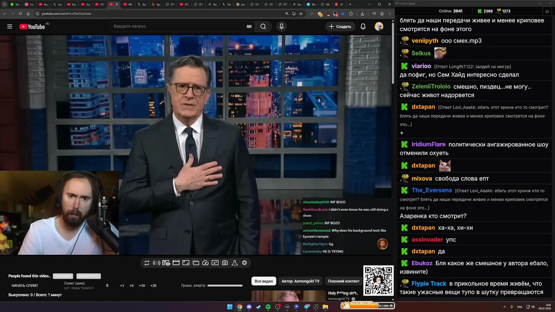Open the on-screen keyboard in the search box
The width and height of the screenshot is (555, 312).
[249, 26]
